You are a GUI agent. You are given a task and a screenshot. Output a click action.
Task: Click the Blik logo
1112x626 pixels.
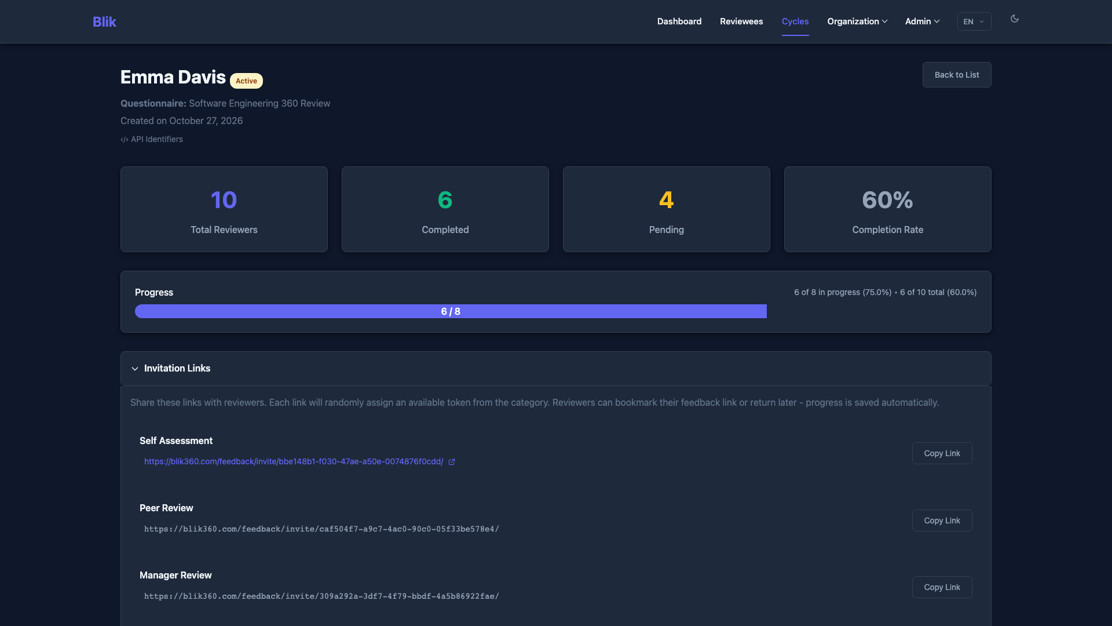tap(104, 21)
